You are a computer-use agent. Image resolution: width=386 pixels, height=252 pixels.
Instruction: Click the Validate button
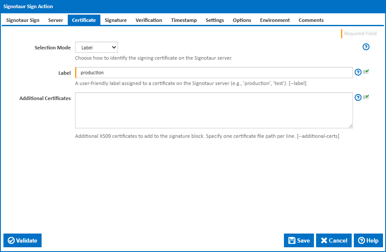tap(22, 240)
